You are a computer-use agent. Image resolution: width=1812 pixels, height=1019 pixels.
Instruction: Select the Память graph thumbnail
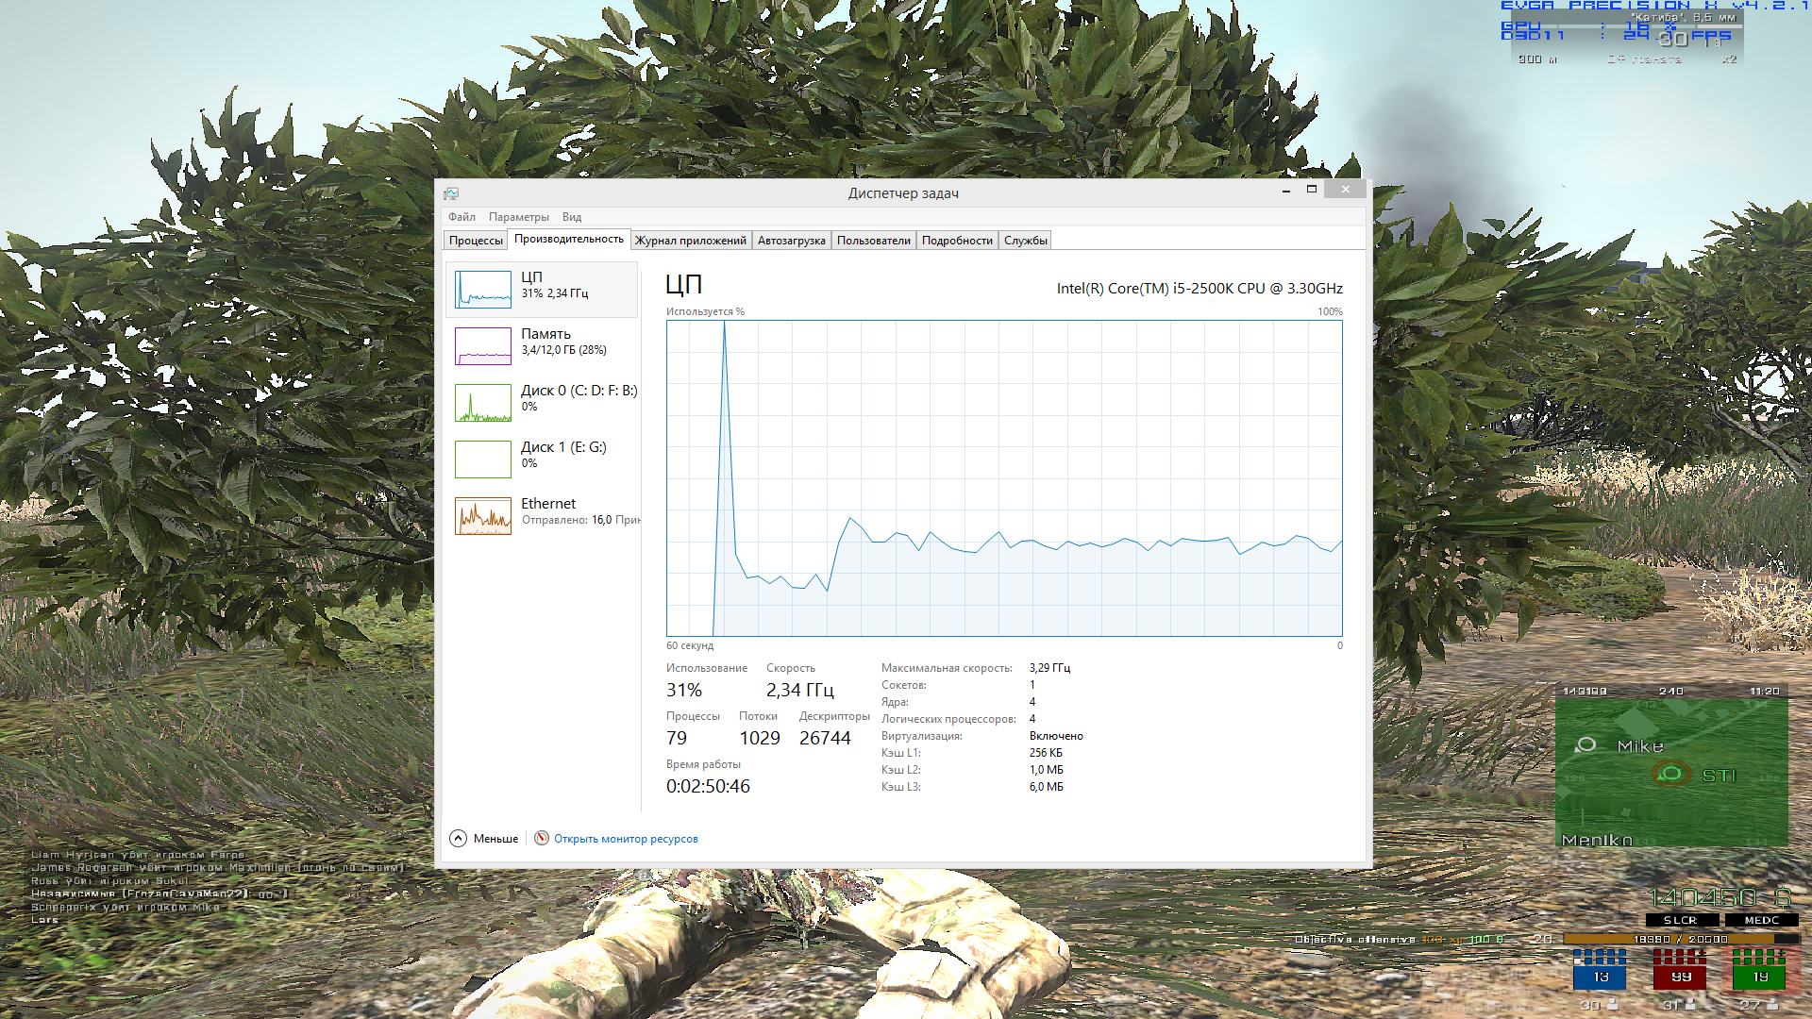click(x=482, y=346)
